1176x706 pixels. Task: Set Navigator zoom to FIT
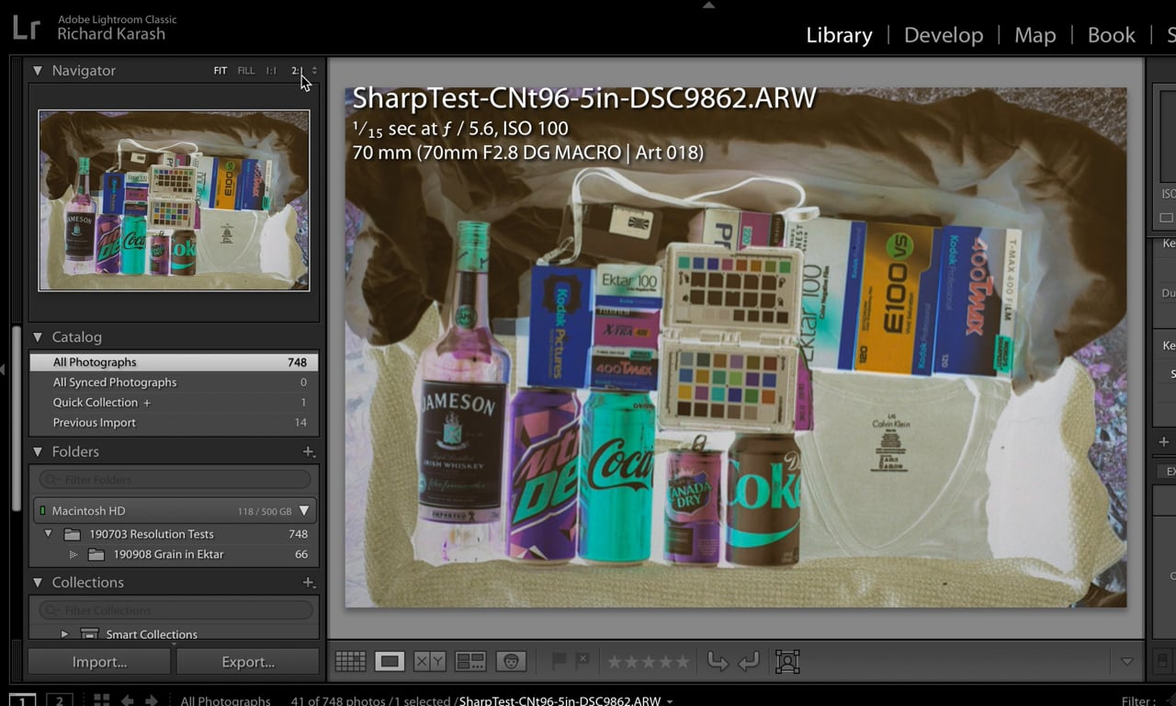(x=220, y=71)
